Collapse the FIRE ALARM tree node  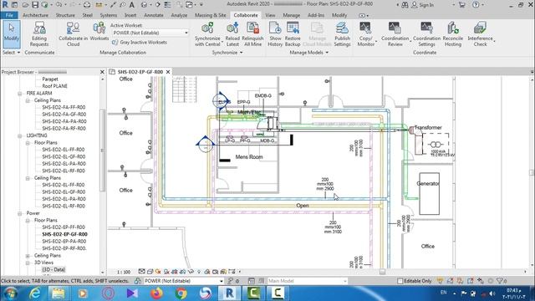click(20, 93)
